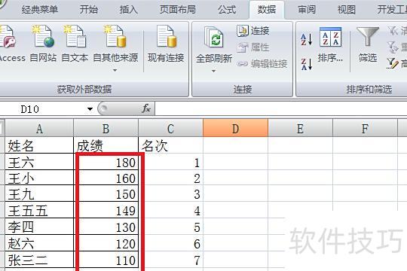Select score cell 120
The image size is (407, 271).
coord(106,243)
